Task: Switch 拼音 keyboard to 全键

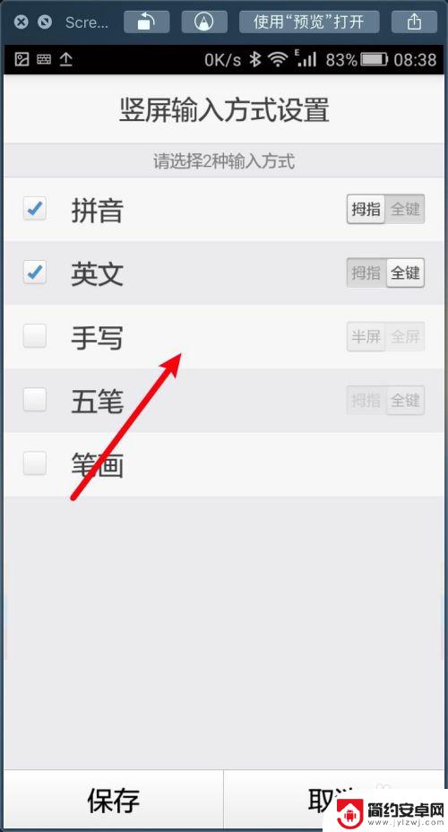Action: pyautogui.click(x=406, y=209)
